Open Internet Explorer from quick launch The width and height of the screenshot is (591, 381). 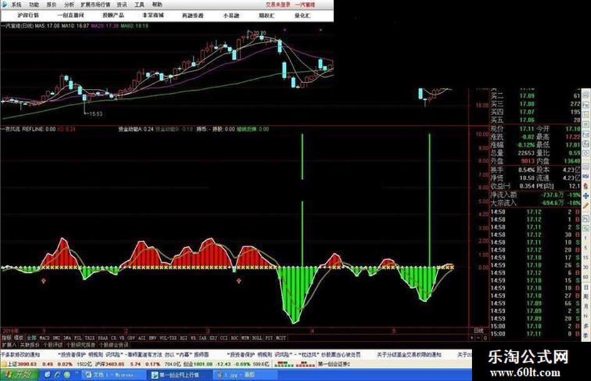(x=57, y=375)
